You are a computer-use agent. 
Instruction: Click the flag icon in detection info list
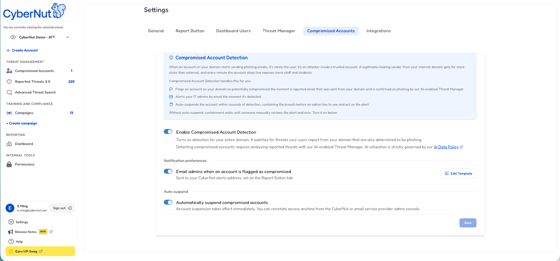171,89
